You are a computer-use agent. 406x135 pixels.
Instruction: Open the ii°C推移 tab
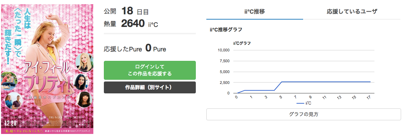(254, 12)
